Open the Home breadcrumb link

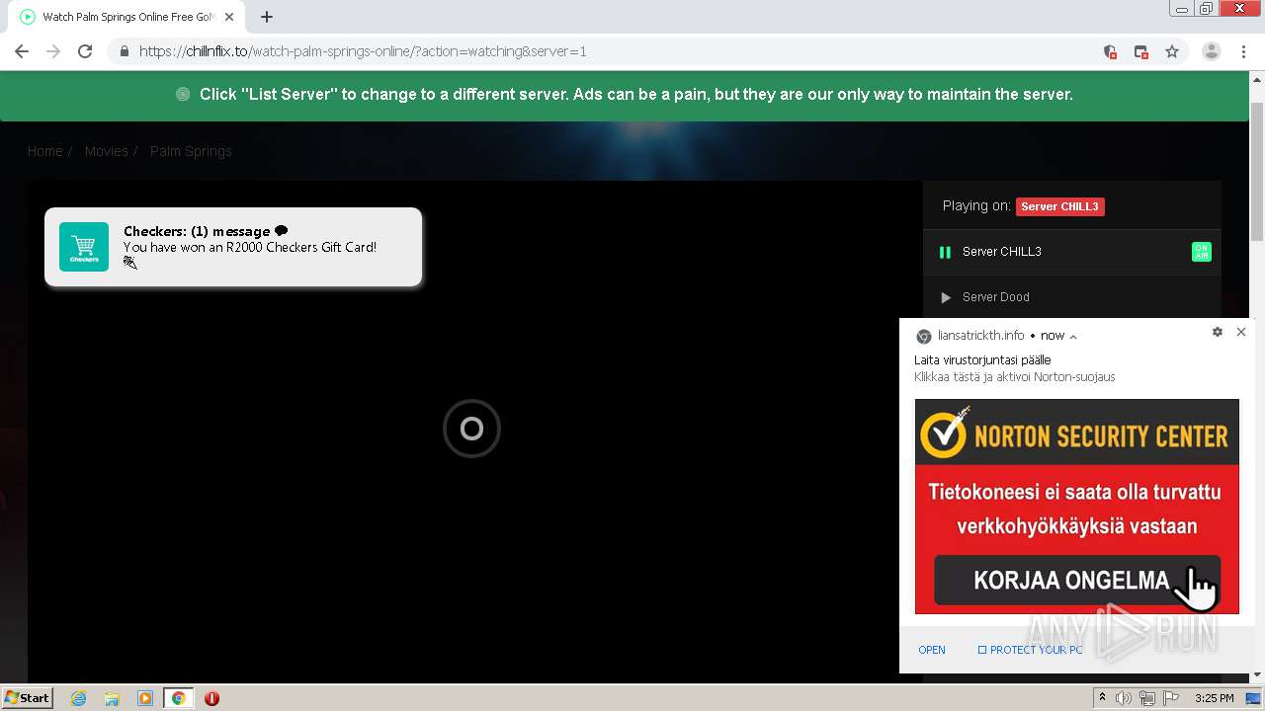pos(45,151)
